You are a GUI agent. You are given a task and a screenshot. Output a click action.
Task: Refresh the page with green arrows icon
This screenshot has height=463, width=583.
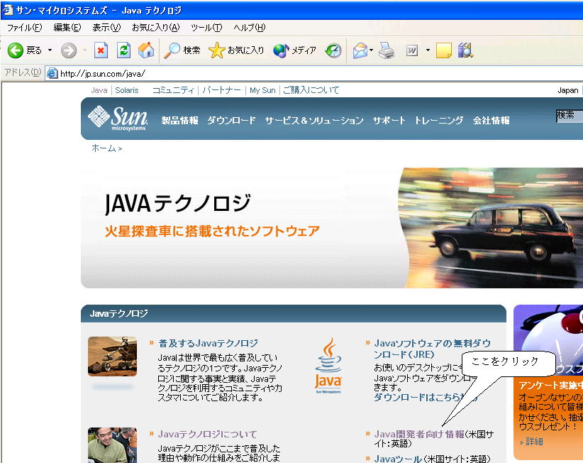[124, 50]
